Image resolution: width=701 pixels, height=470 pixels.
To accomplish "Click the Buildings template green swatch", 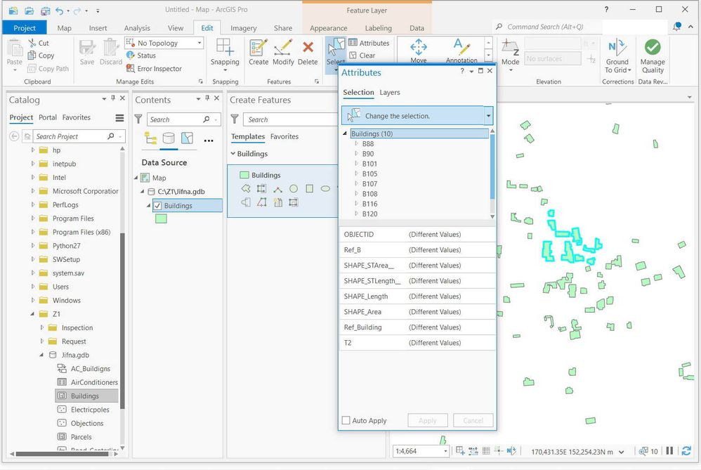I will pyautogui.click(x=244, y=175).
